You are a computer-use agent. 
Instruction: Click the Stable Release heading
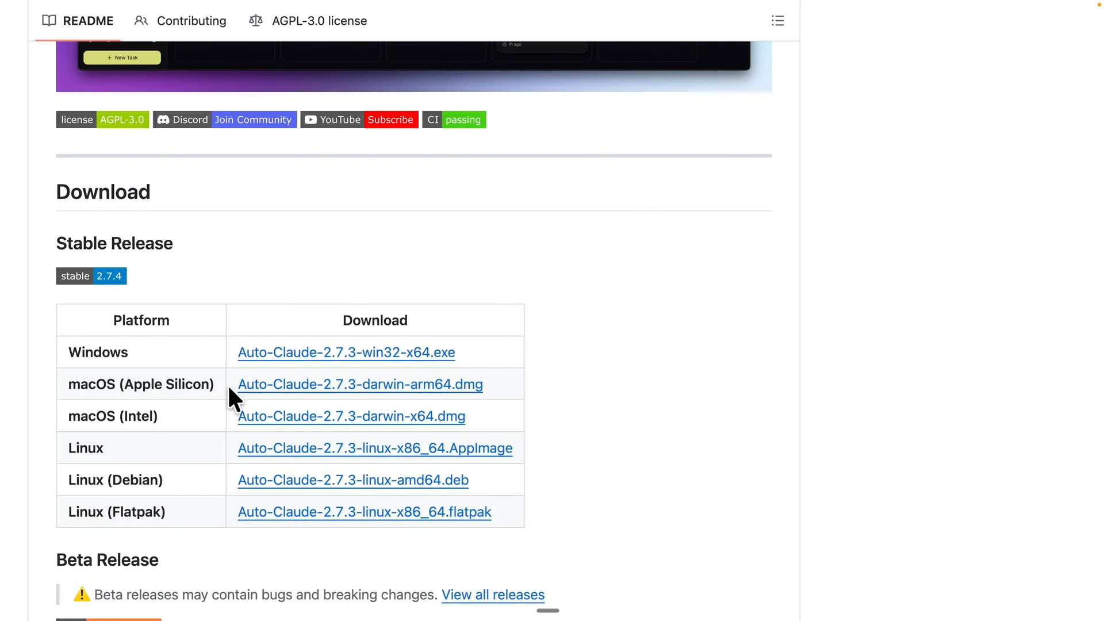click(114, 243)
